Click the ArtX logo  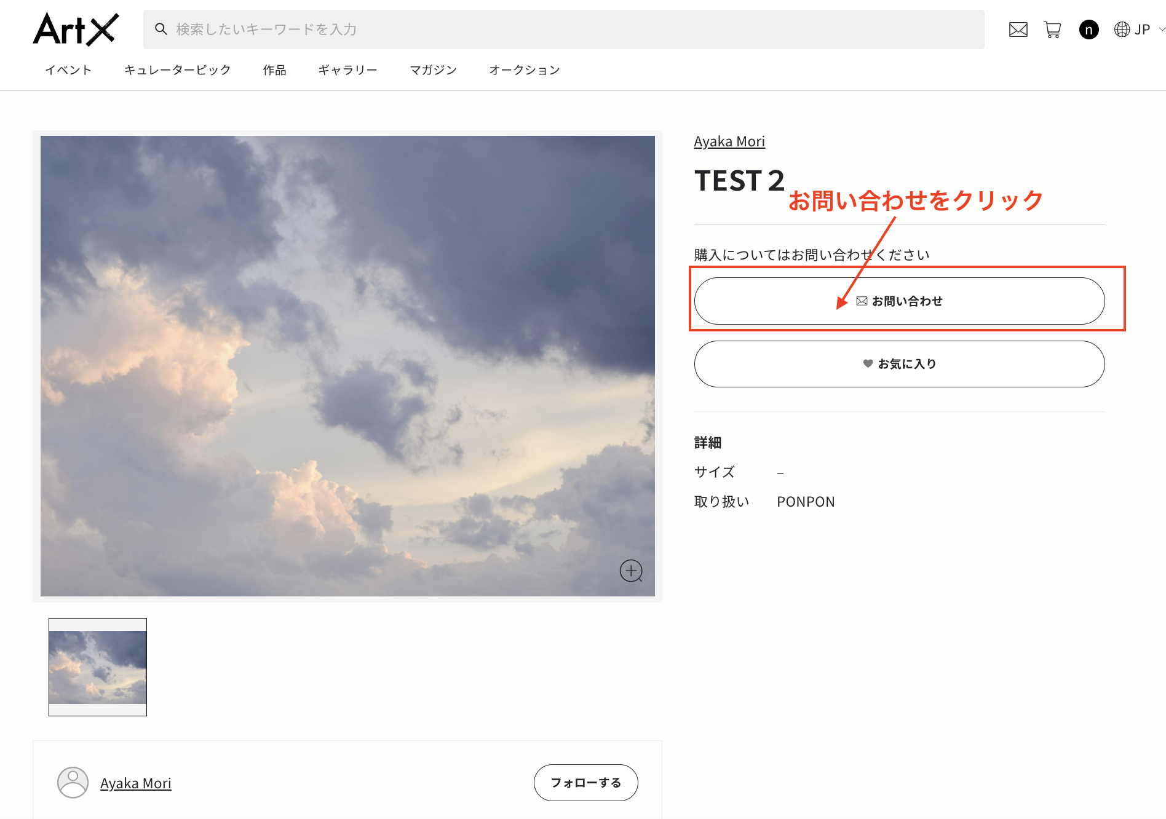pyautogui.click(x=76, y=29)
